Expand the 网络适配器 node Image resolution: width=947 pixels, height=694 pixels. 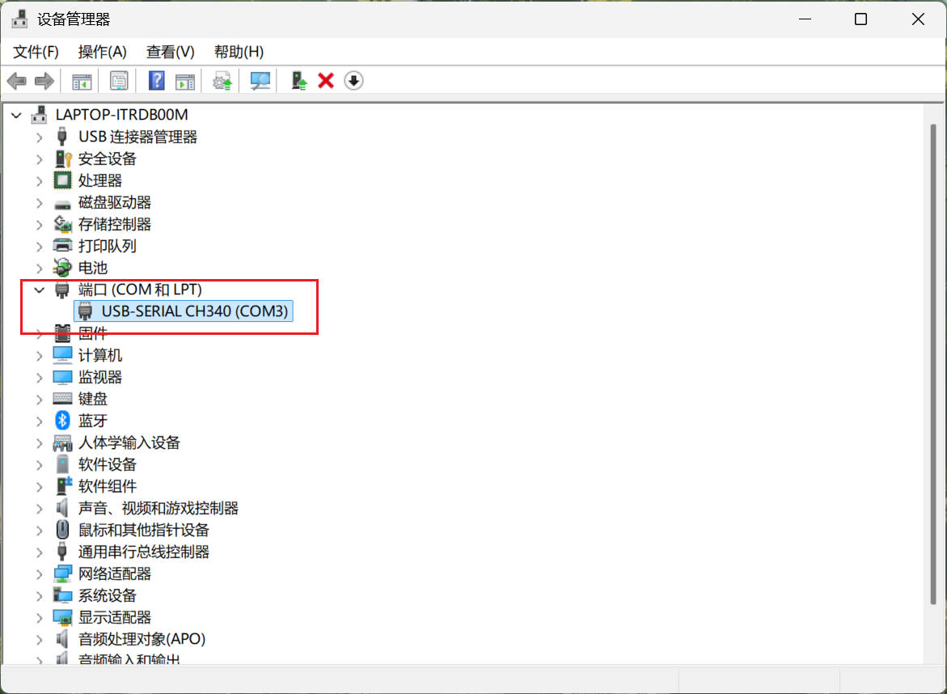pos(40,573)
